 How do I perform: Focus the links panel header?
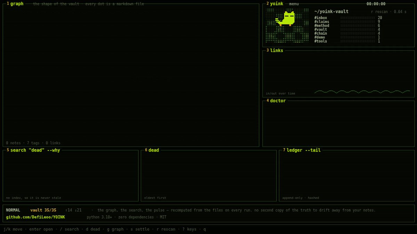click(x=277, y=51)
